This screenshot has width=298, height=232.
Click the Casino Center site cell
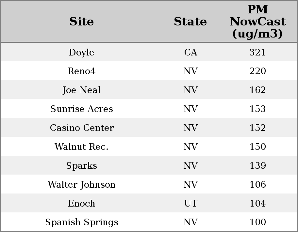pyautogui.click(x=81, y=128)
